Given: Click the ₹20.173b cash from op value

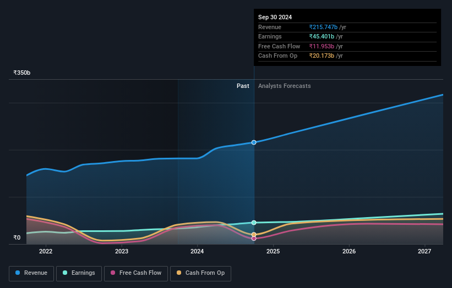Looking at the screenshot, I should click(x=322, y=56).
